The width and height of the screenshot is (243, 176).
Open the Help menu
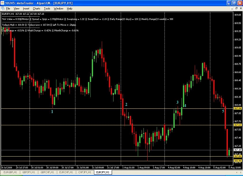[70, 9]
